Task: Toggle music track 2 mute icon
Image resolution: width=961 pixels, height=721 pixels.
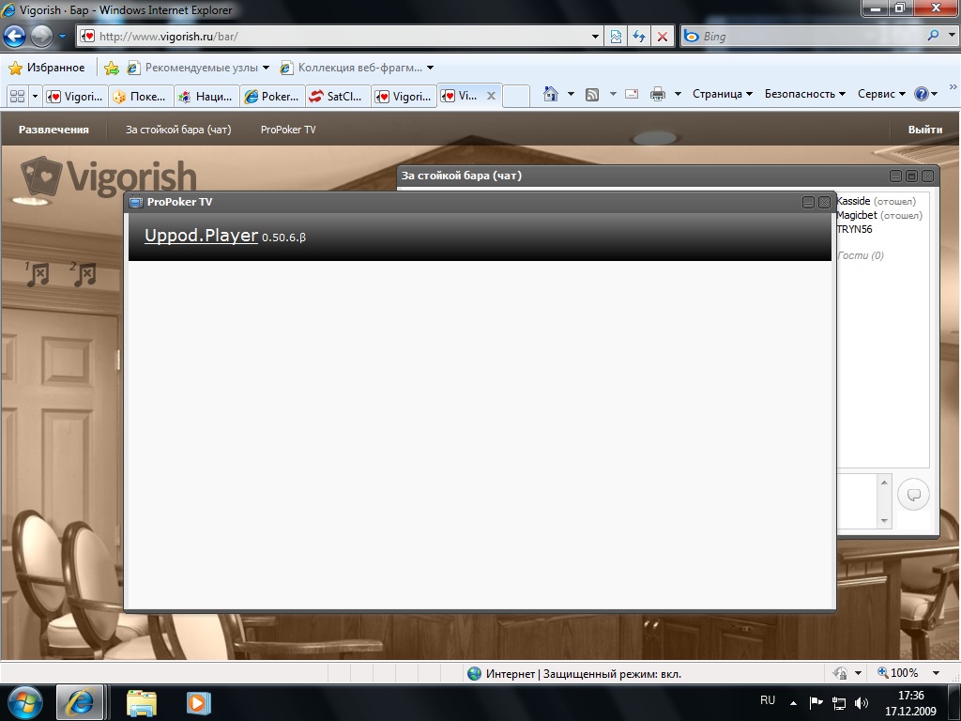Action: point(84,274)
